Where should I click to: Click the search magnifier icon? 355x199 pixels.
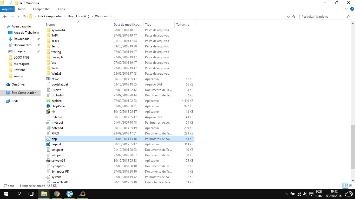click(348, 17)
